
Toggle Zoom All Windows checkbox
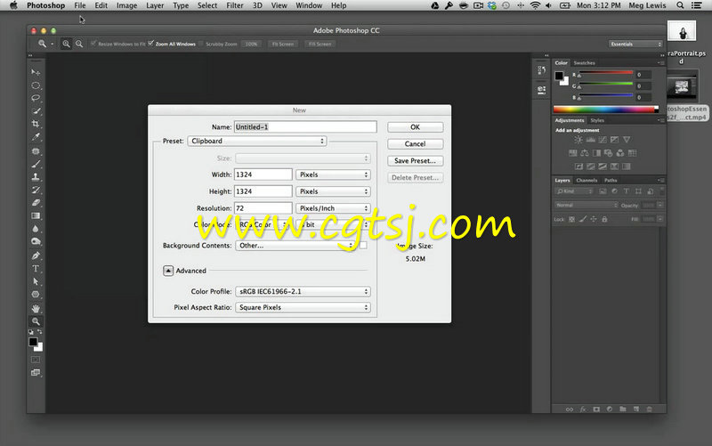point(150,43)
